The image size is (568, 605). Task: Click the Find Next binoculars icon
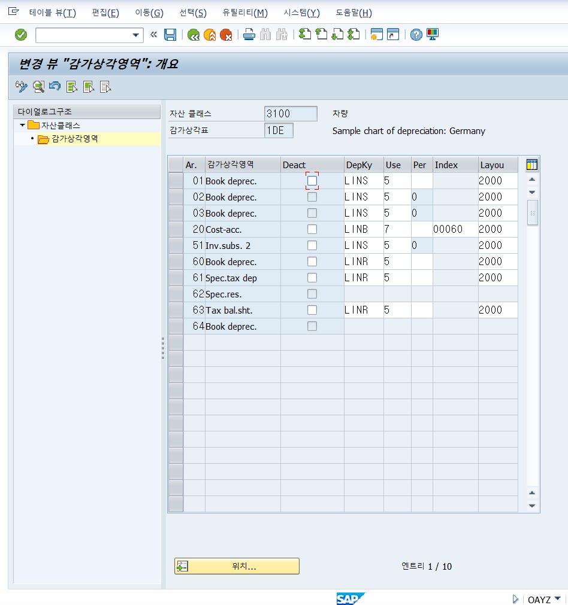click(x=282, y=35)
